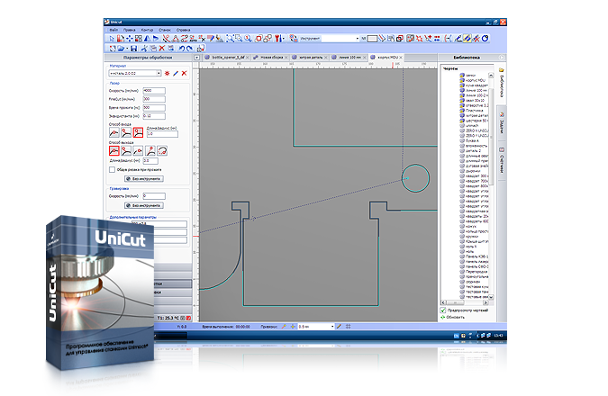Select the arrow pointer tool in toolbar

coord(112,39)
